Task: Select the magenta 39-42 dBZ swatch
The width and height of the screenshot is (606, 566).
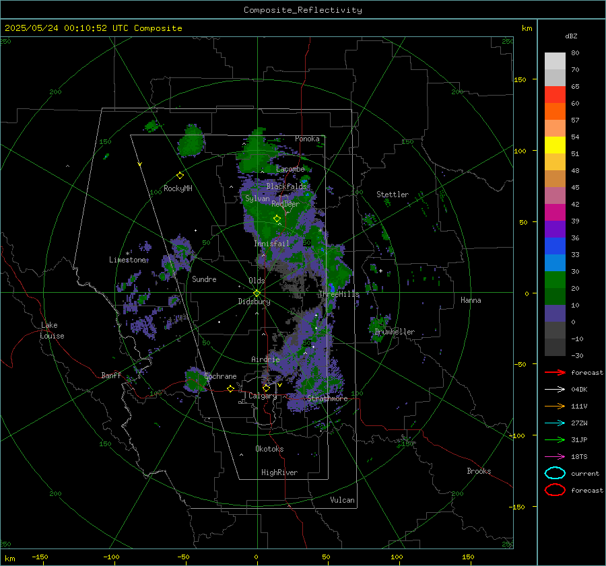Action: pos(555,213)
